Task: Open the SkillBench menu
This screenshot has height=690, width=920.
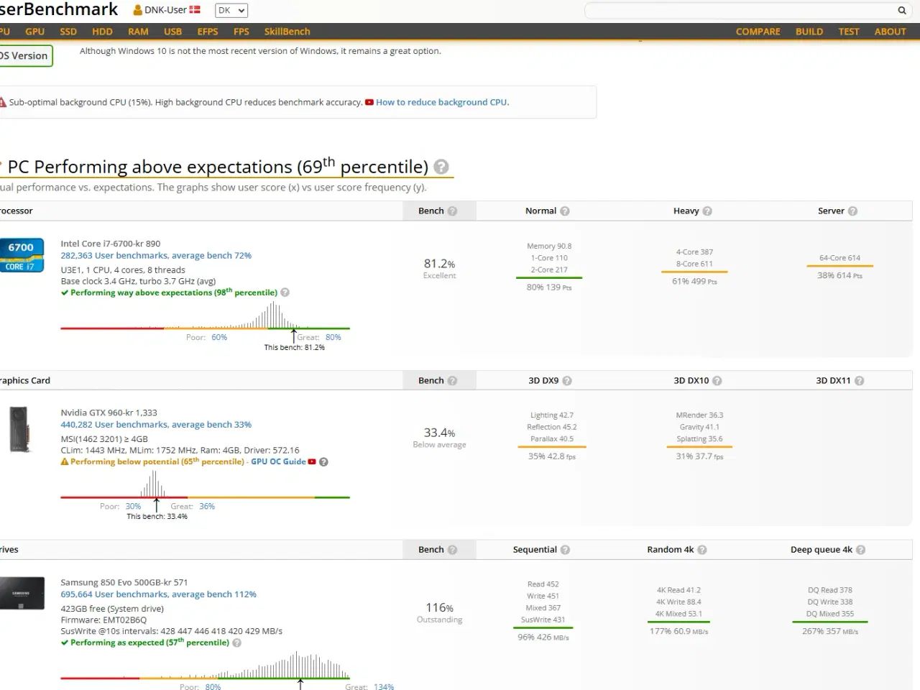Action: click(287, 32)
